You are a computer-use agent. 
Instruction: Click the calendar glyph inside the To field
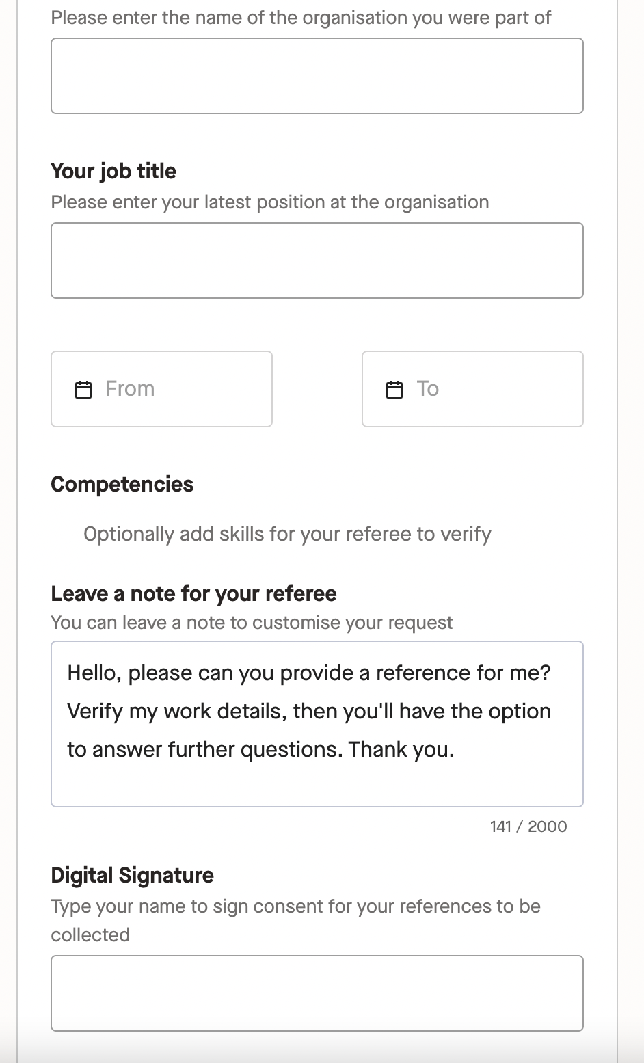pos(394,388)
